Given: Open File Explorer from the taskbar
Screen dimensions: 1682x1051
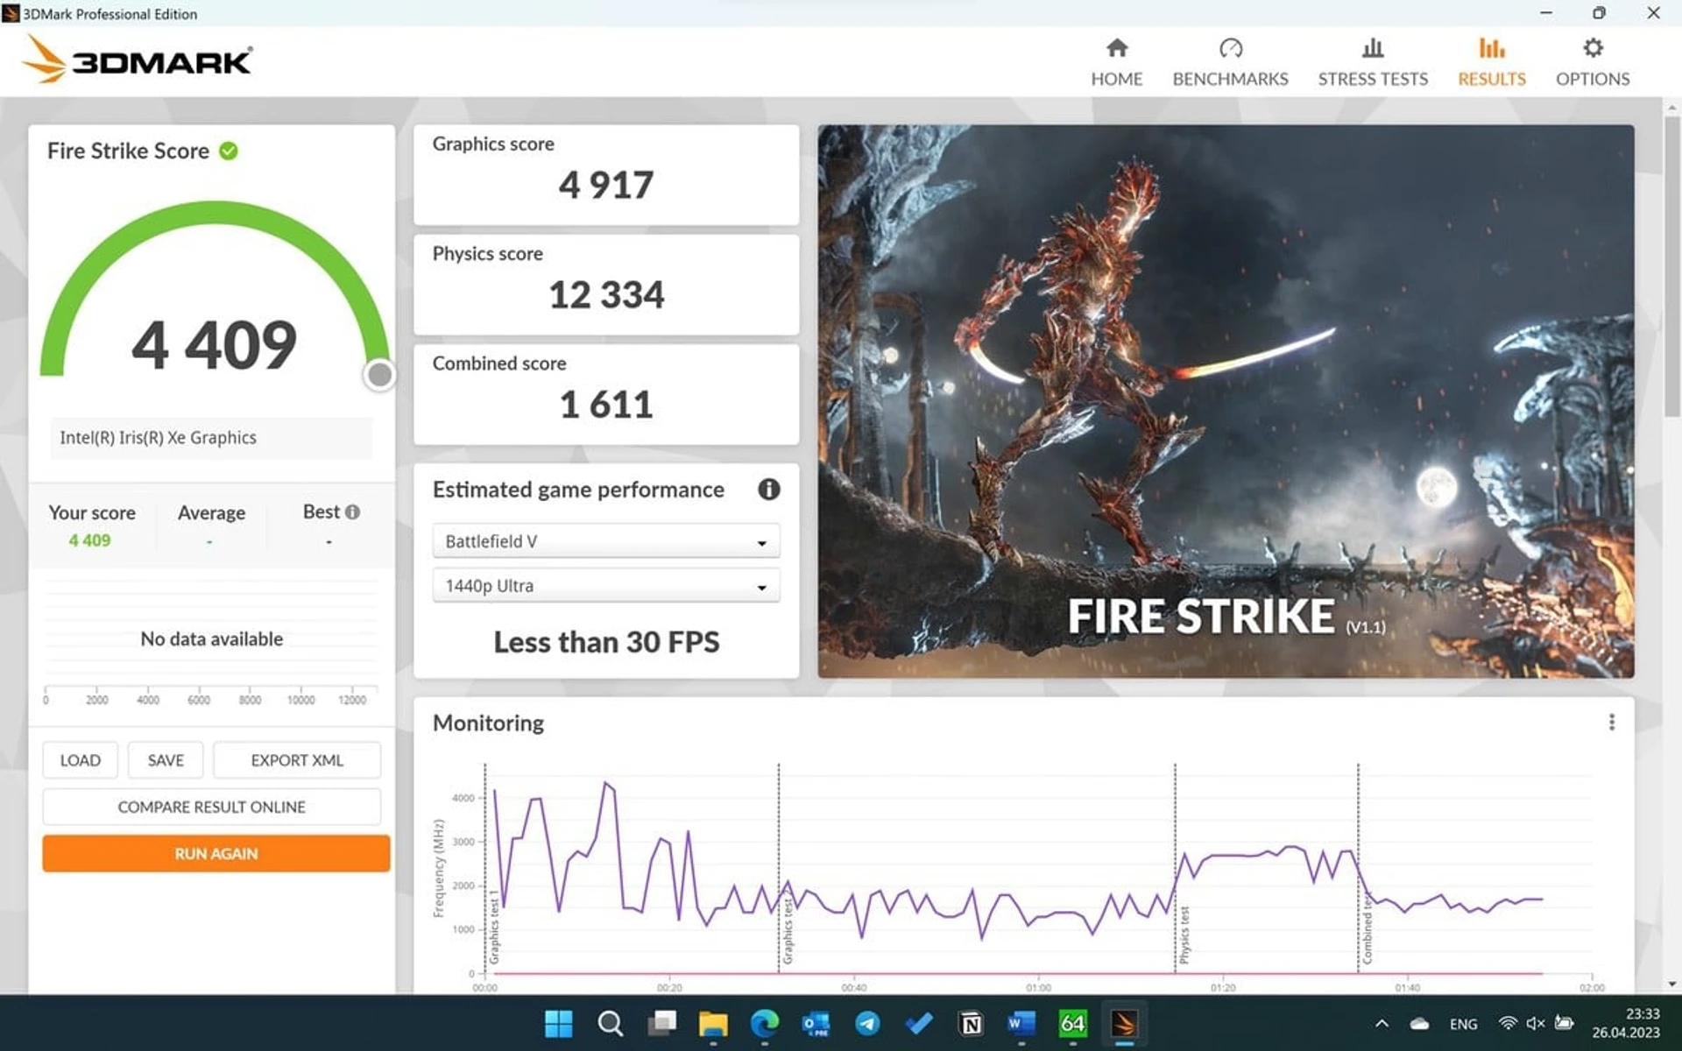Looking at the screenshot, I should click(713, 1023).
